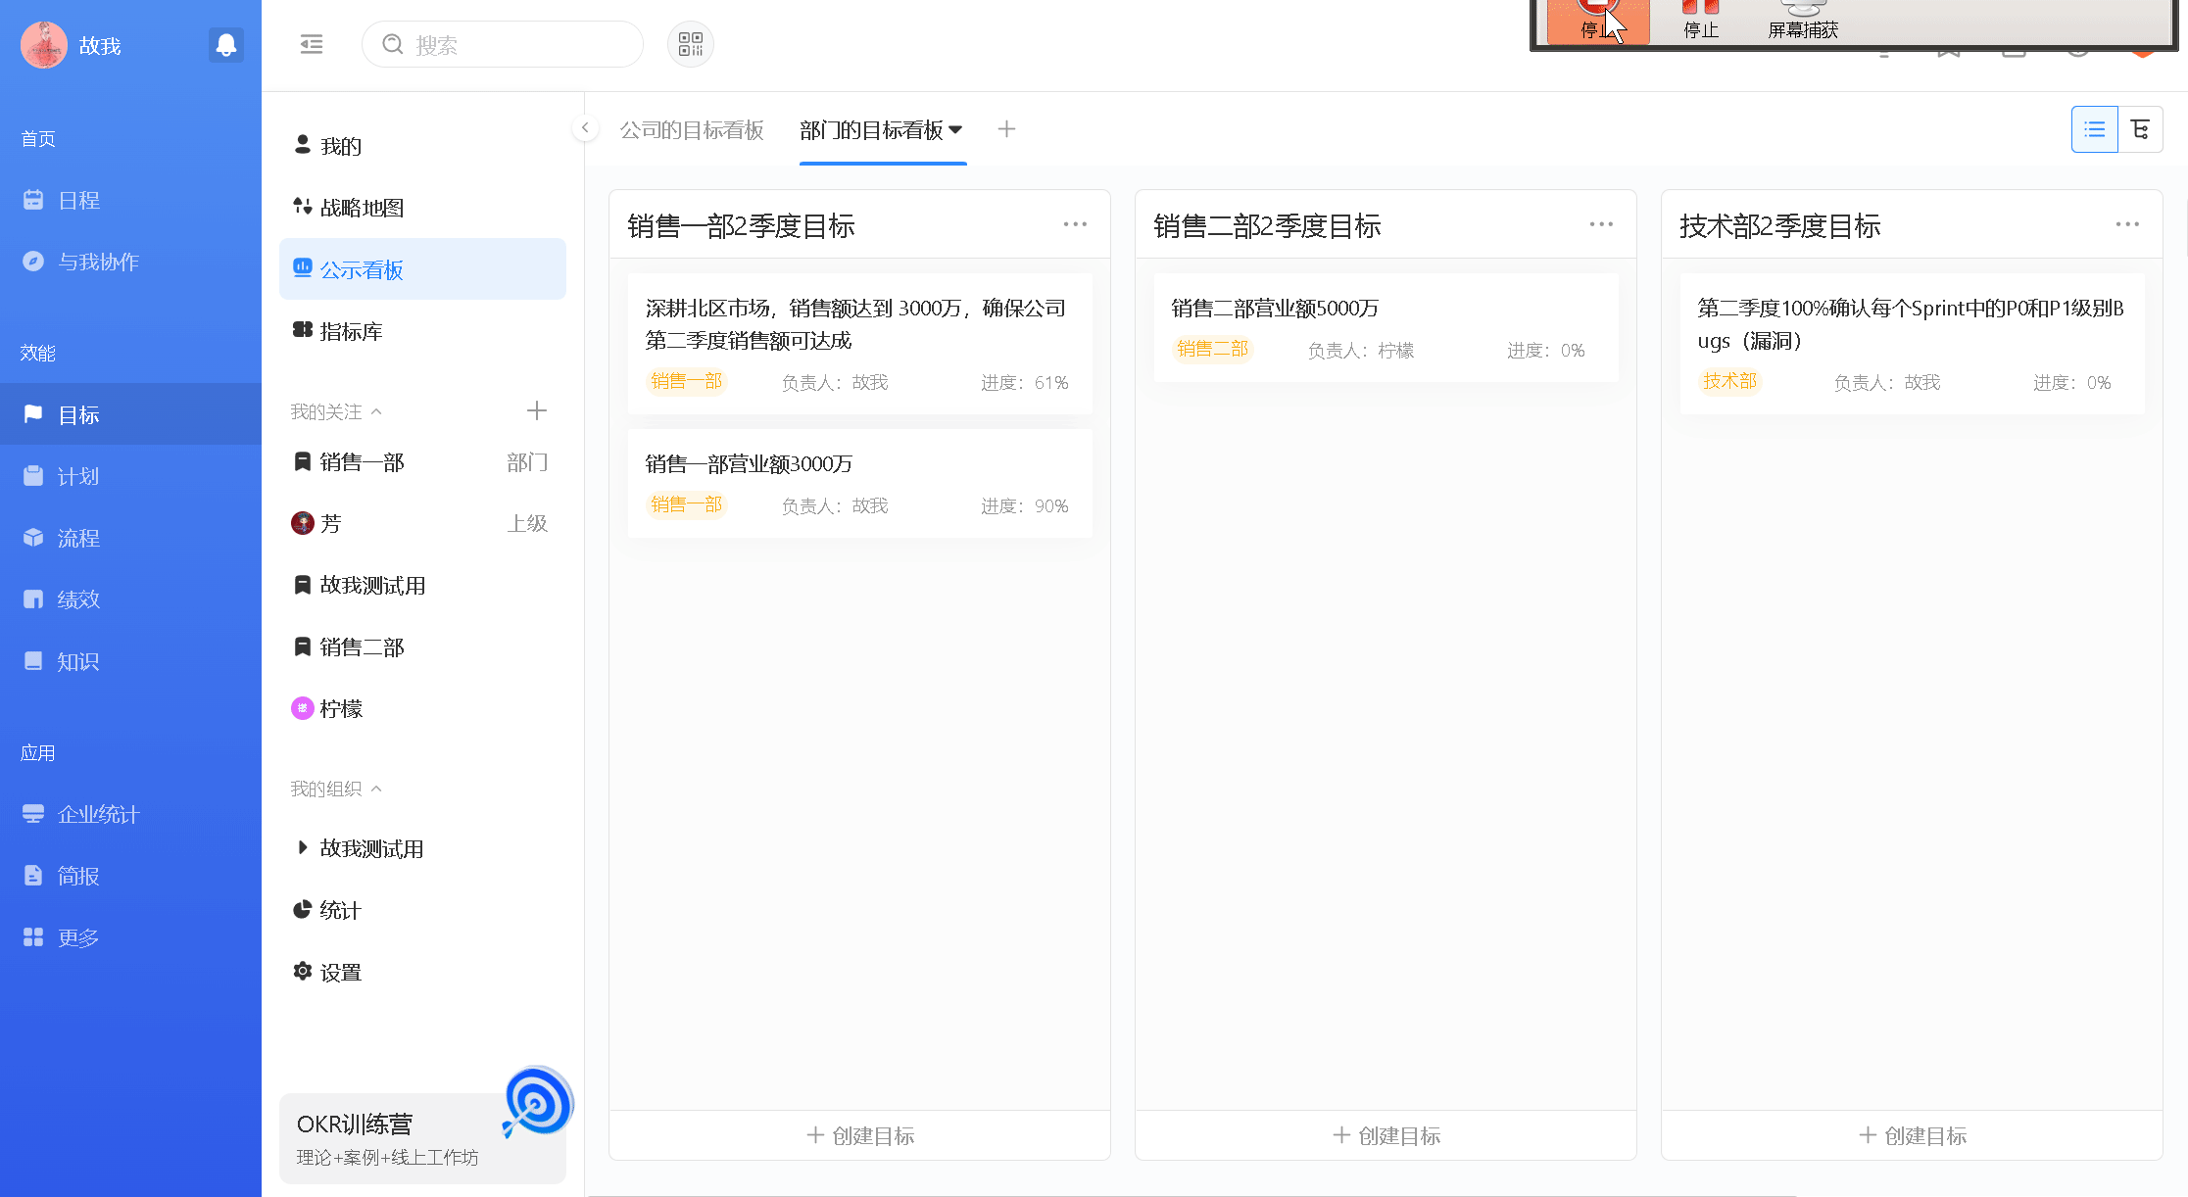2188x1197 pixels.
Task: Click the notification bell icon
Action: (225, 45)
